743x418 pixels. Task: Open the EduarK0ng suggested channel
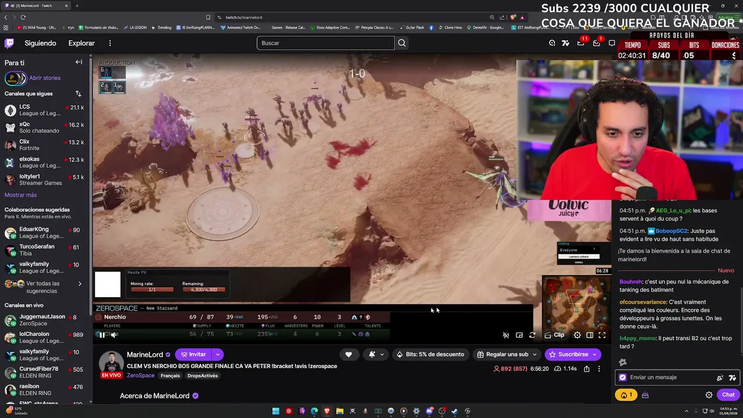(45, 233)
